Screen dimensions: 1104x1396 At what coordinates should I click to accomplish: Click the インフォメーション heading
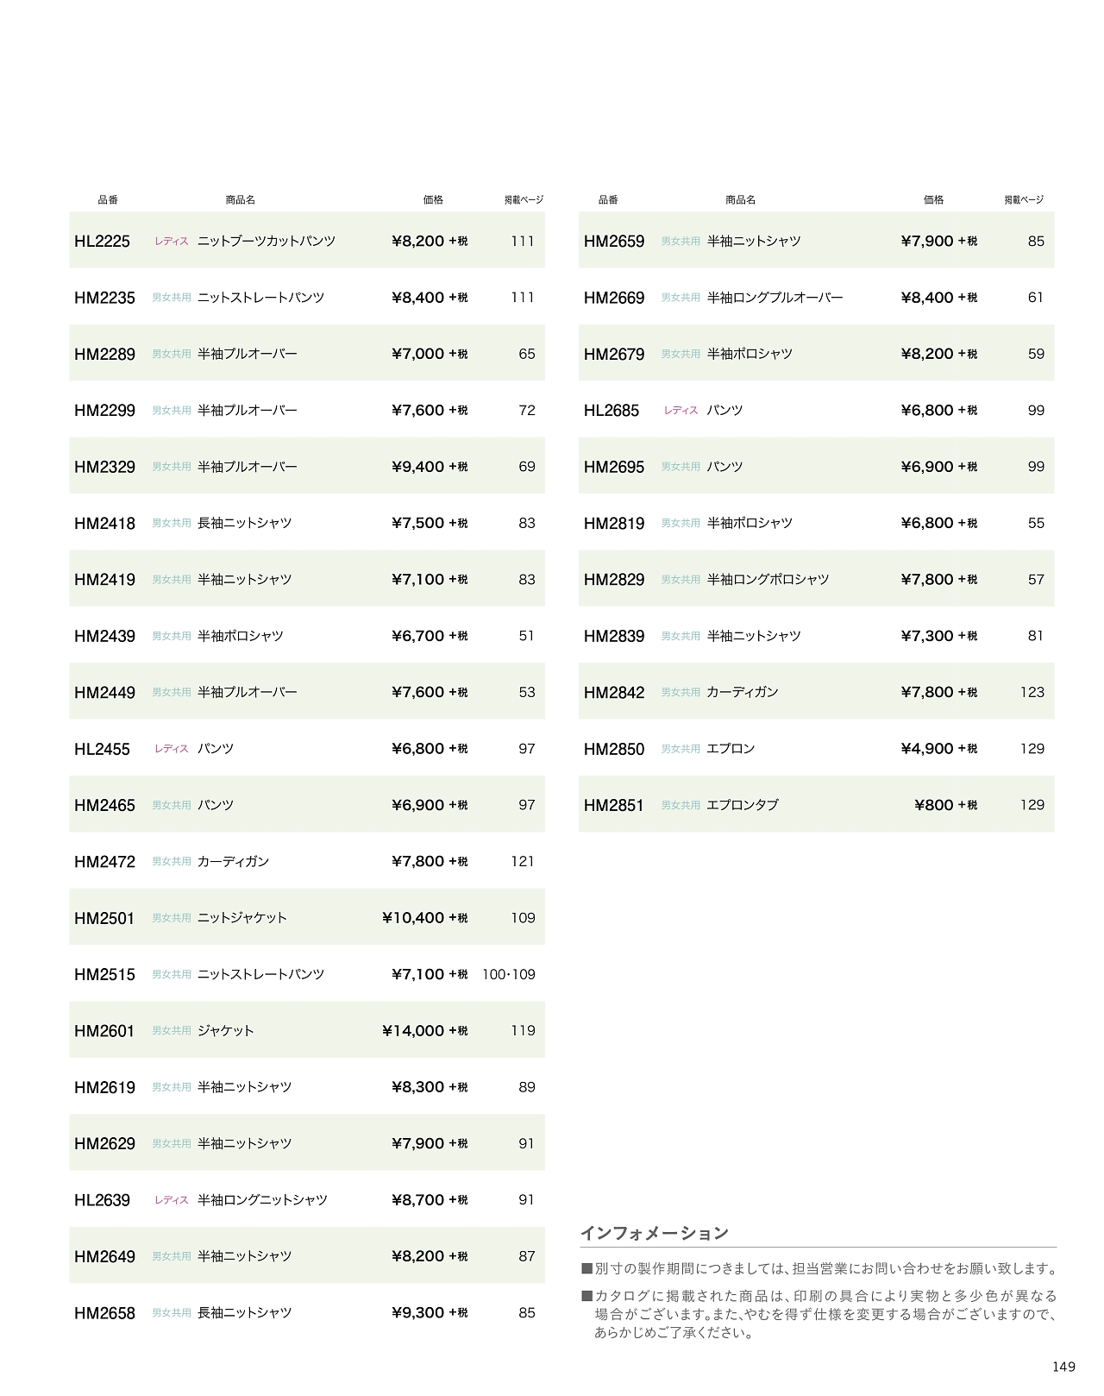coord(654,1234)
